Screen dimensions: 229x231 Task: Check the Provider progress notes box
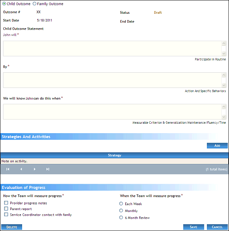pyautogui.click(x=6, y=203)
